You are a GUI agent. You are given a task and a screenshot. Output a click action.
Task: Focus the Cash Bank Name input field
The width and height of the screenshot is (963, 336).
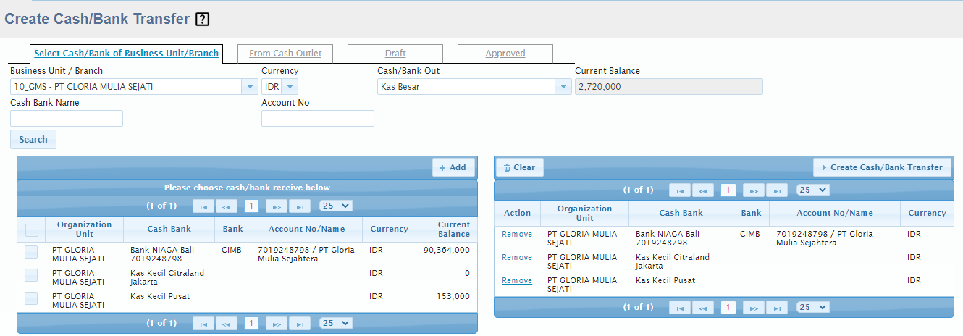click(67, 119)
